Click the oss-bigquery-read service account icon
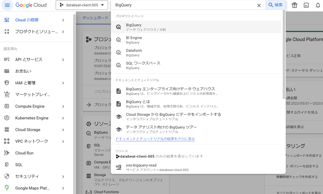 click(119, 167)
